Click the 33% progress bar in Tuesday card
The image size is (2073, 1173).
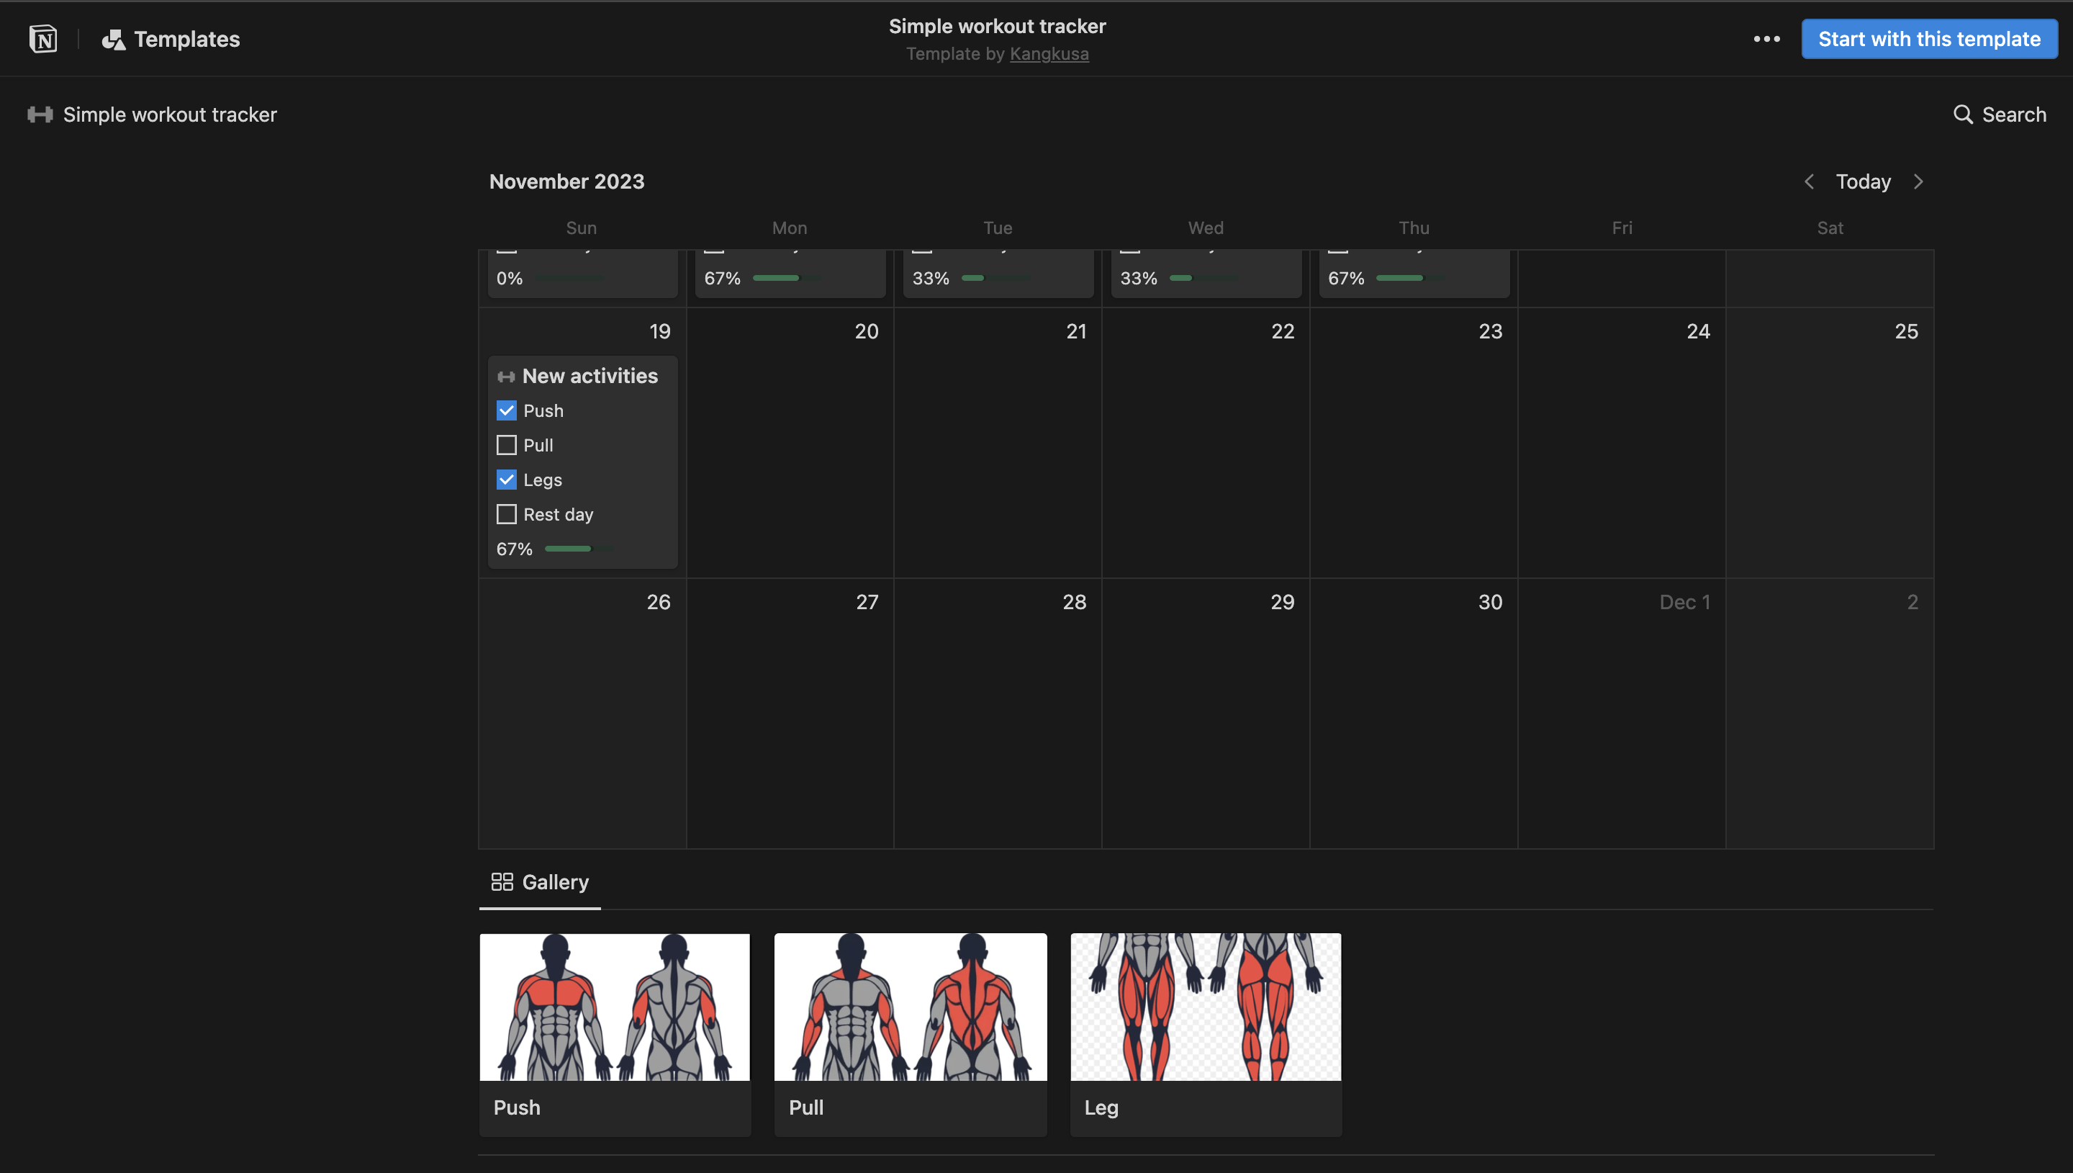996,279
